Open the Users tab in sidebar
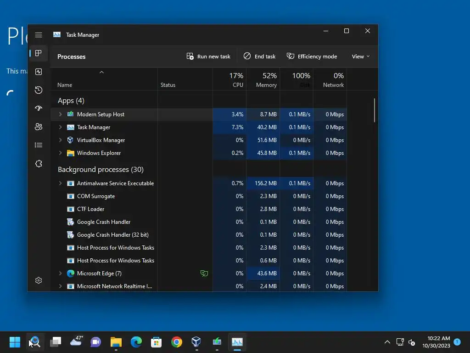470x353 pixels. (39, 127)
